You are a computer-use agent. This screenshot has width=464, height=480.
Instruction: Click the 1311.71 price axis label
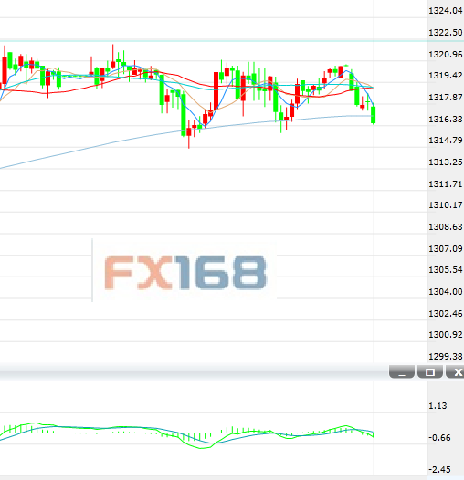[x=446, y=184]
